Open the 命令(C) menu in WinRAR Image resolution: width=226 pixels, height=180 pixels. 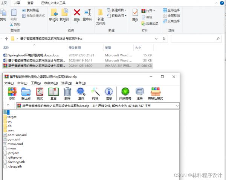[22, 83]
